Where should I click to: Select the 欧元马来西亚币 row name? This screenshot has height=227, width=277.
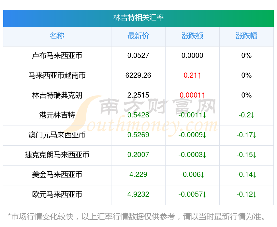coord(57,194)
